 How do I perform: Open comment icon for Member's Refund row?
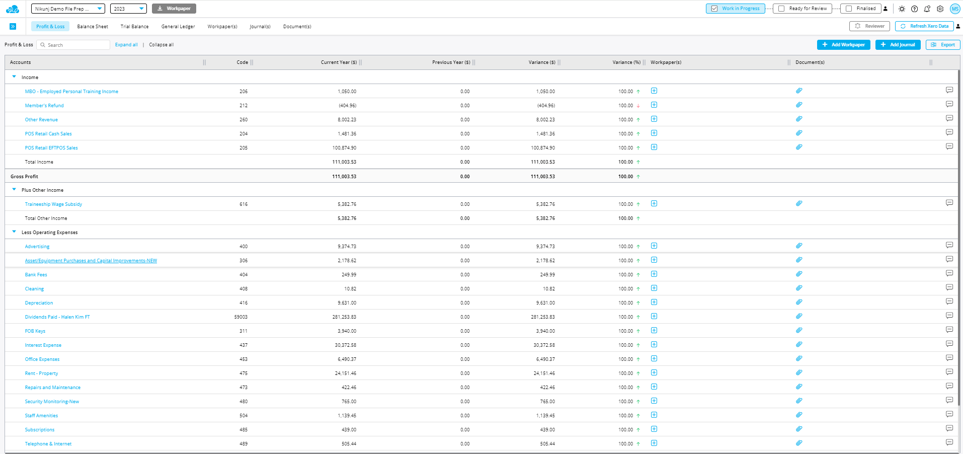949,105
